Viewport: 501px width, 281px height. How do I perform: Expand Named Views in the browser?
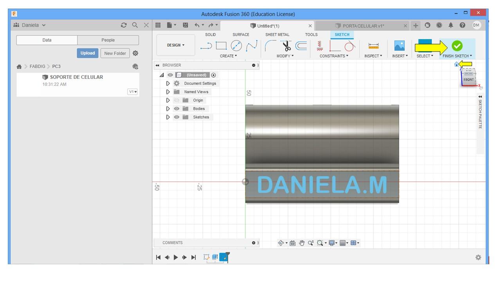pyautogui.click(x=168, y=92)
